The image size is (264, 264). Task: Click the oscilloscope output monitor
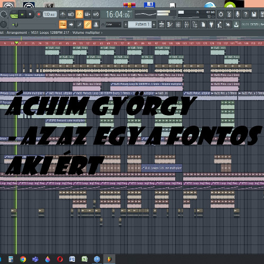(145, 14)
